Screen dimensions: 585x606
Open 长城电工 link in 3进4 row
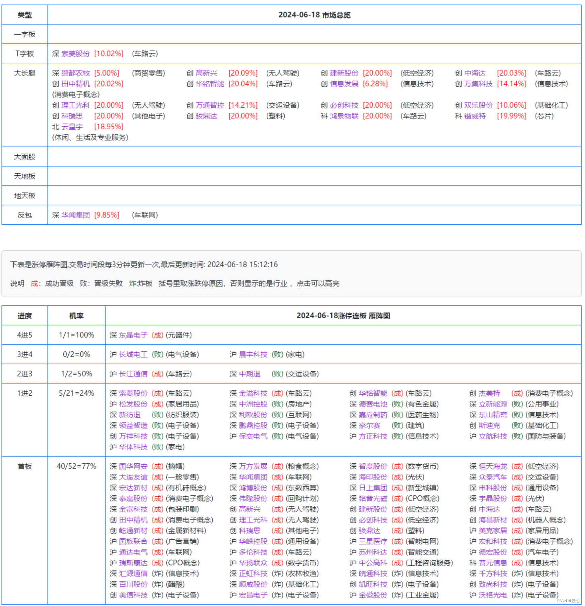point(133,354)
